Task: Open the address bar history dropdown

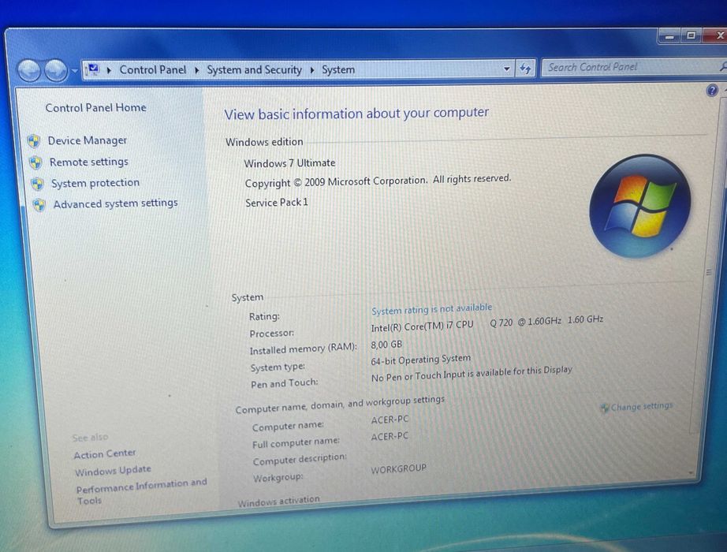Action: pyautogui.click(x=507, y=69)
